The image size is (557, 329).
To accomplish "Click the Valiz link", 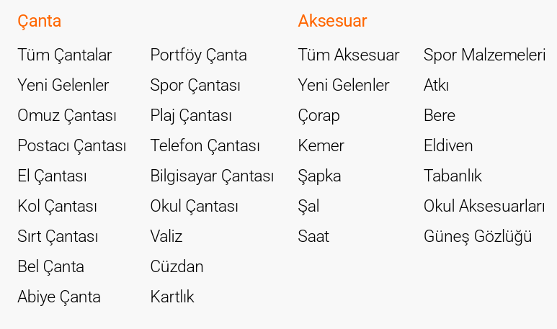I will [x=166, y=236].
